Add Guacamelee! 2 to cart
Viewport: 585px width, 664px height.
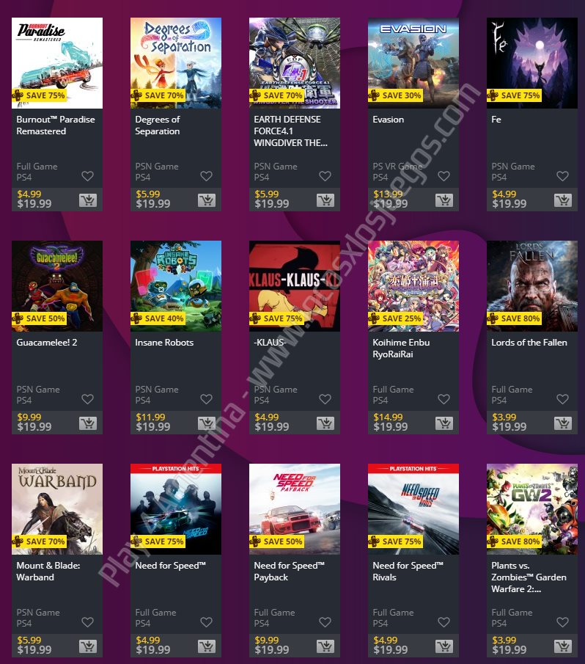click(88, 423)
